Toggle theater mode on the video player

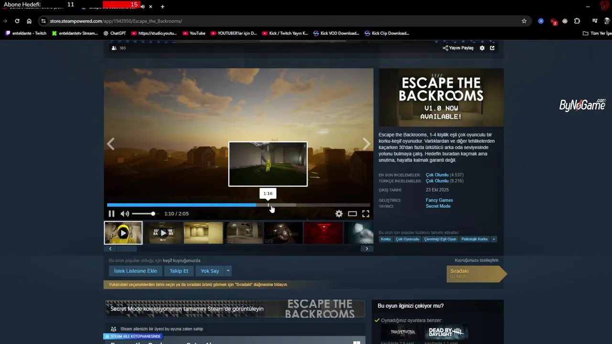(x=352, y=214)
